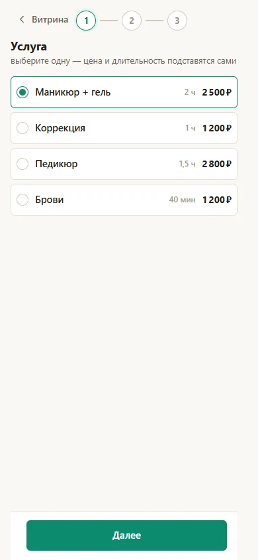
Task: Select the Коррекция radio button
Action: click(22, 128)
